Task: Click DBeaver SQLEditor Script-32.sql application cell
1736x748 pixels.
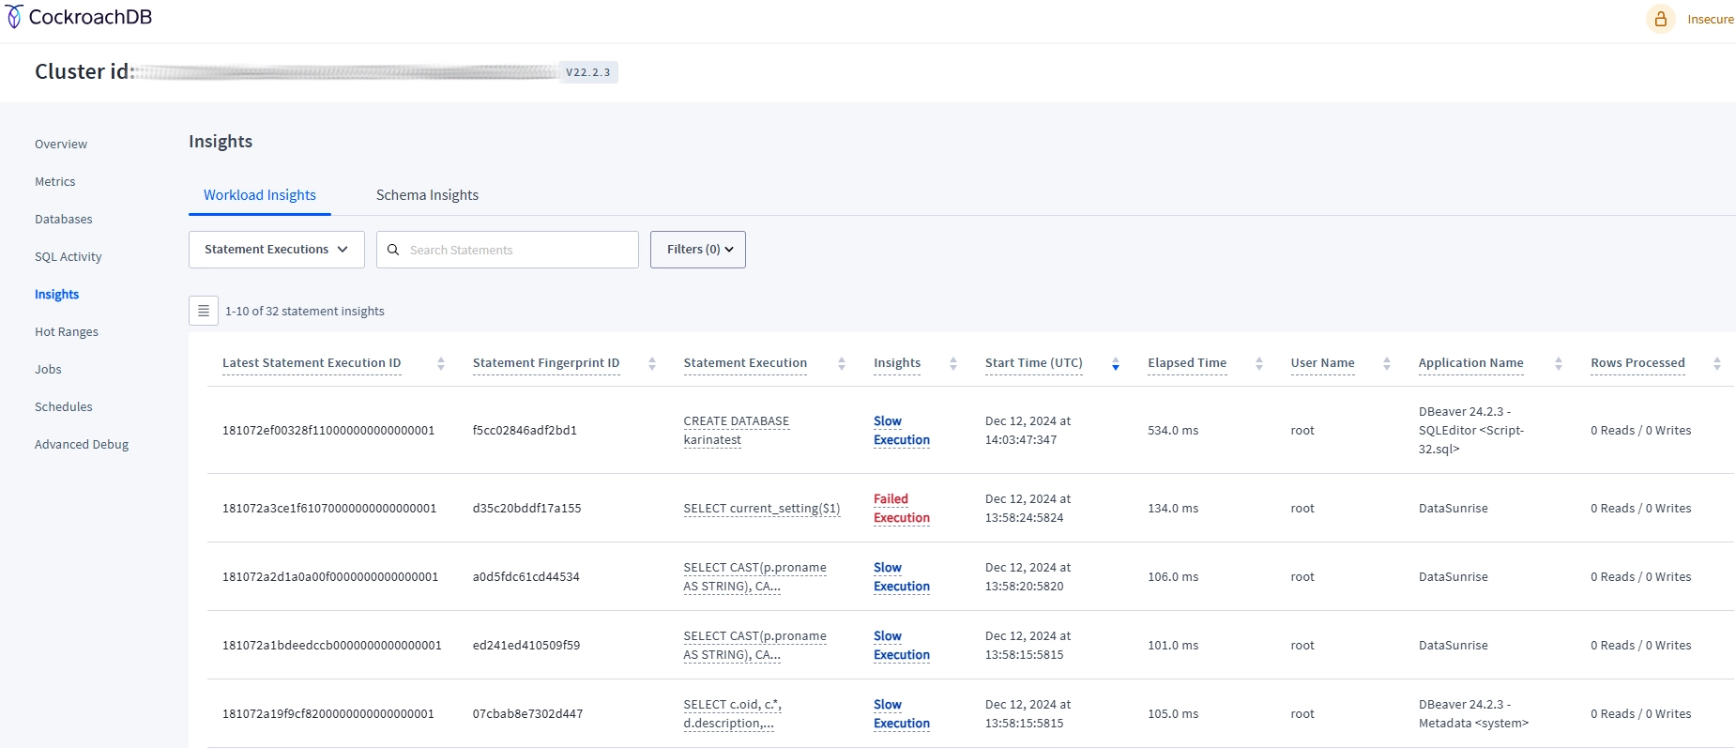Action: (x=1471, y=430)
